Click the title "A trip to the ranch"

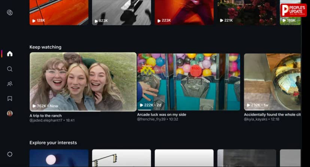[46, 116]
